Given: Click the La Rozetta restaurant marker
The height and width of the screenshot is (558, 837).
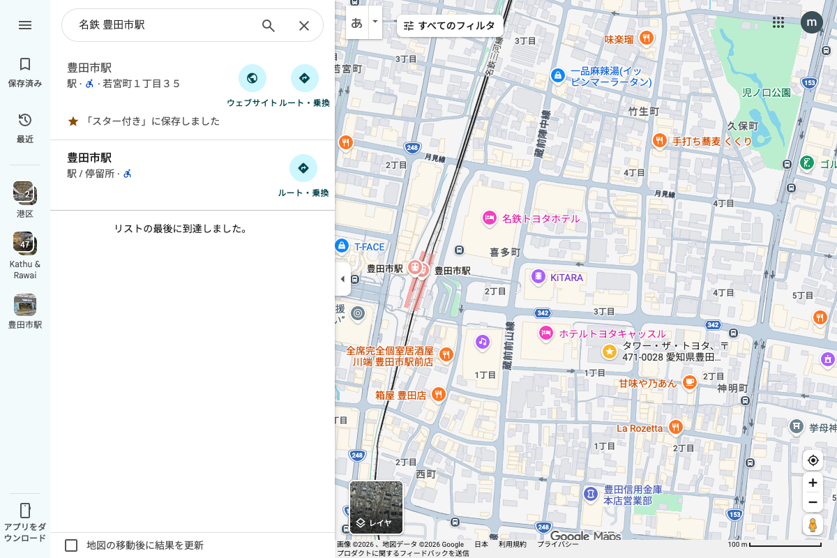Looking at the screenshot, I should 675,427.
